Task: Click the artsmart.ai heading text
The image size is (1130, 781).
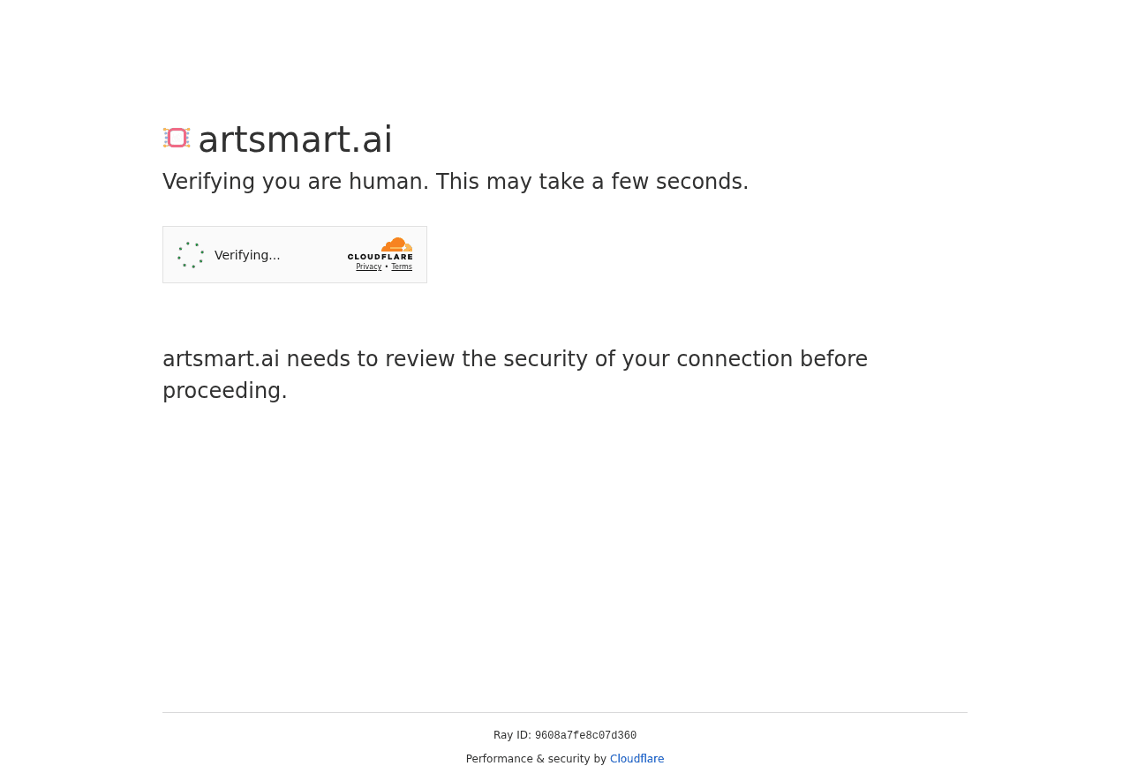Action: (295, 139)
